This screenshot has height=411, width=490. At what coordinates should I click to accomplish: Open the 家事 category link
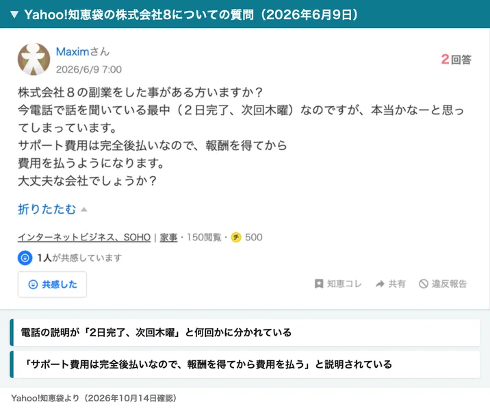coord(168,238)
